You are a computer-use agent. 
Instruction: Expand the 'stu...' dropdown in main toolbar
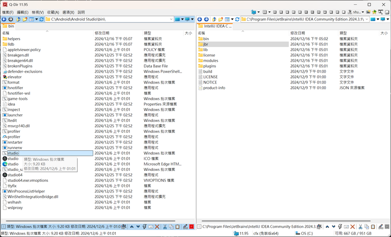[x=363, y=12]
